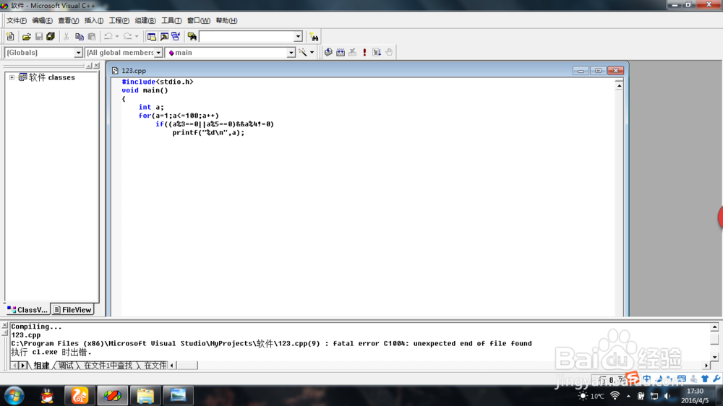Click the Paste toolbar icon
The image size is (723, 406).
coord(92,36)
